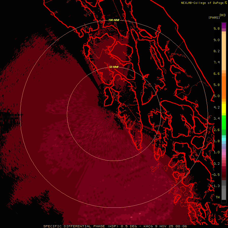Select the 3.4 legend value
228x228 pixels.
[217, 119]
